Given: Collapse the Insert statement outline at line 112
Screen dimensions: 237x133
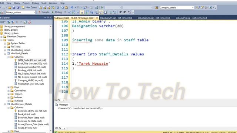Looking at the screenshot, I should point(71,54).
